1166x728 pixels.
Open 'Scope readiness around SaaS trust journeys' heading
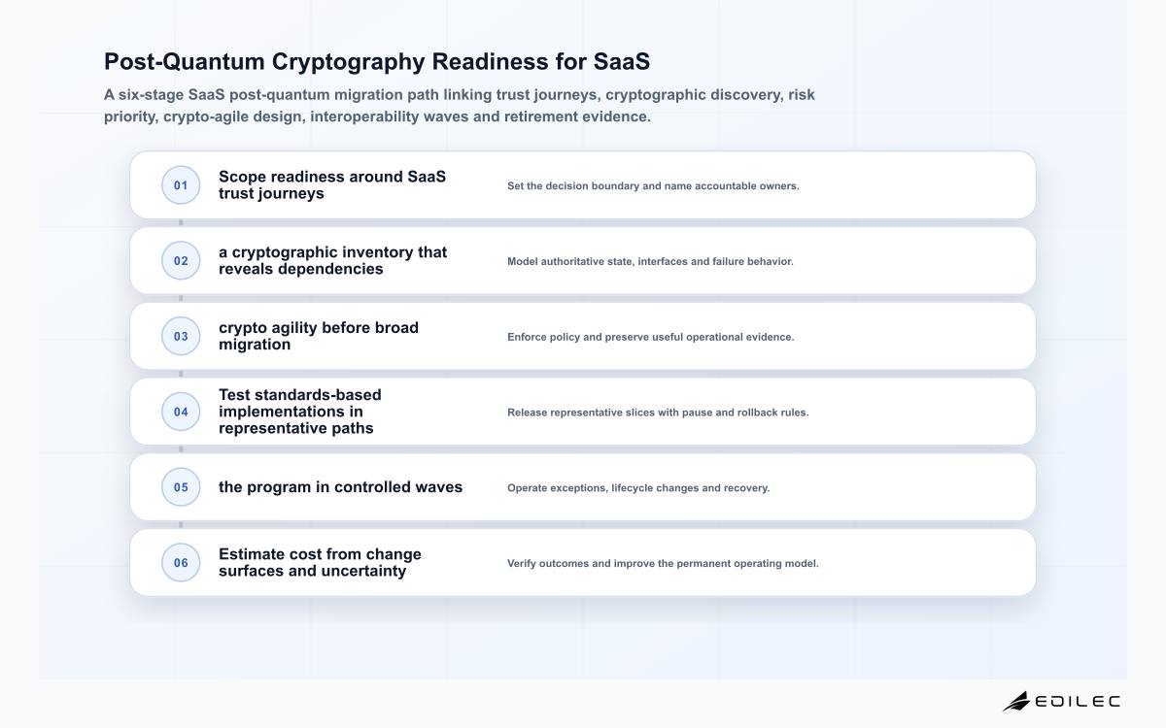click(x=332, y=185)
